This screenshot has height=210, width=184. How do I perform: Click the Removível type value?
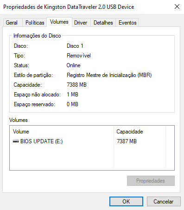coord(79,56)
